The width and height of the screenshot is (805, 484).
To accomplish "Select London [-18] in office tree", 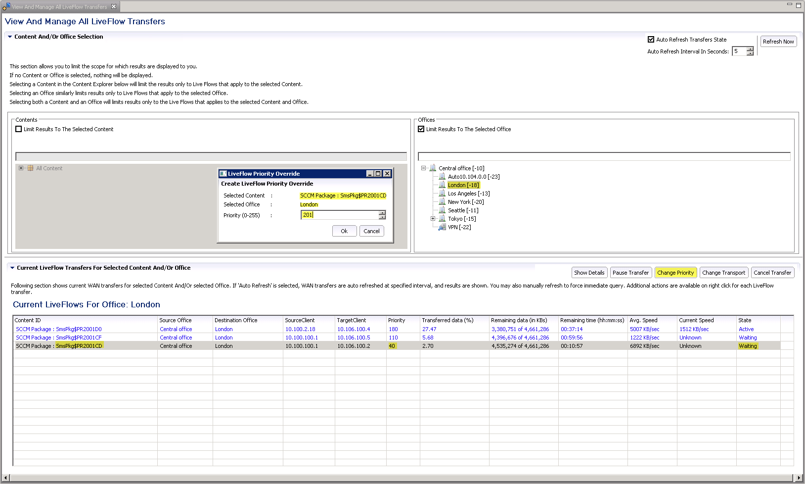I will tap(463, 185).
